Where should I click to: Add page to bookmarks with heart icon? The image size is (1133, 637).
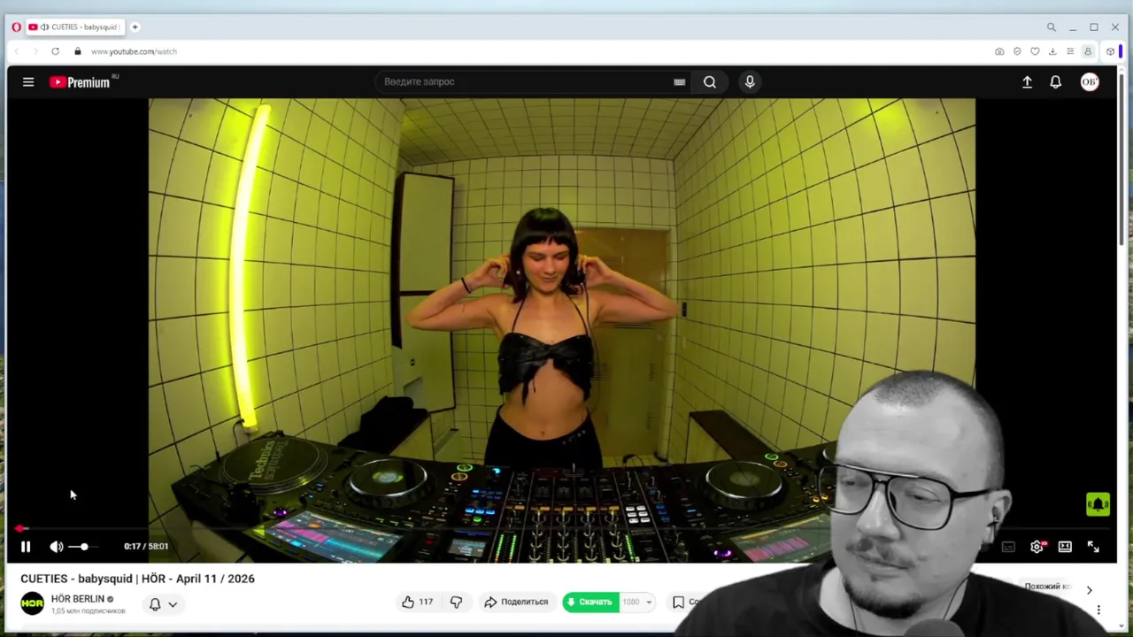(x=1035, y=51)
